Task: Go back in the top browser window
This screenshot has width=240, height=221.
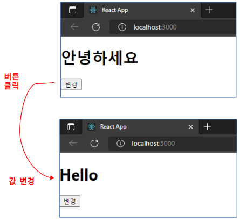Action: click(74, 27)
